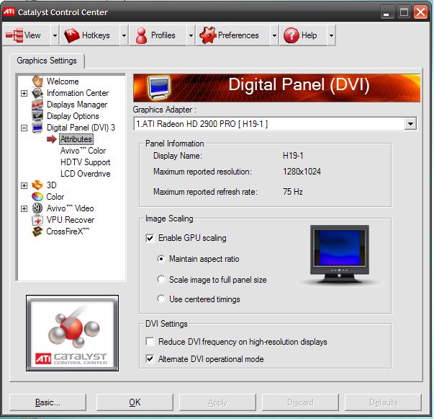Click the Digital Panel (DVI) 3 icon
This screenshot has height=419, width=434.
[x=37, y=128]
